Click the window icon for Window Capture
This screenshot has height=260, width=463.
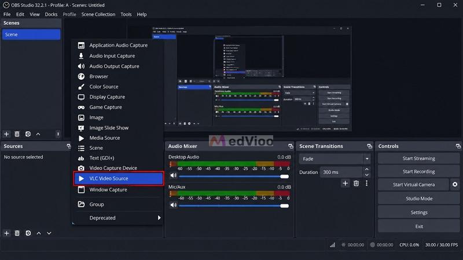click(81, 190)
